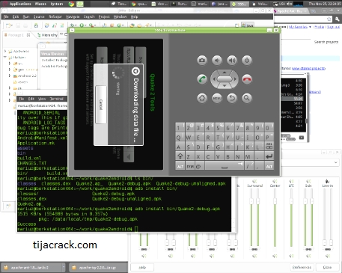Screen dimensions: 342x273
Task: Click the Eclipse green Run toolbar icon
Action: point(82,25)
